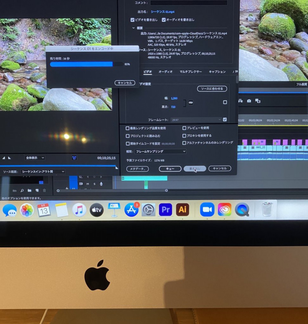Click the Project panel delete trash icon
The image size is (308, 324).
[x=44, y=190]
